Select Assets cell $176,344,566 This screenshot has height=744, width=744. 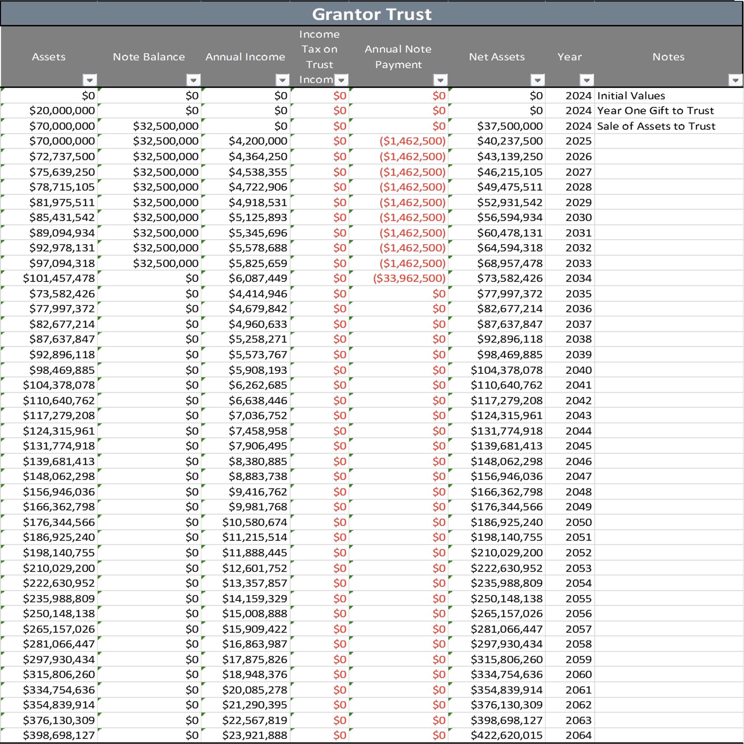click(49, 522)
